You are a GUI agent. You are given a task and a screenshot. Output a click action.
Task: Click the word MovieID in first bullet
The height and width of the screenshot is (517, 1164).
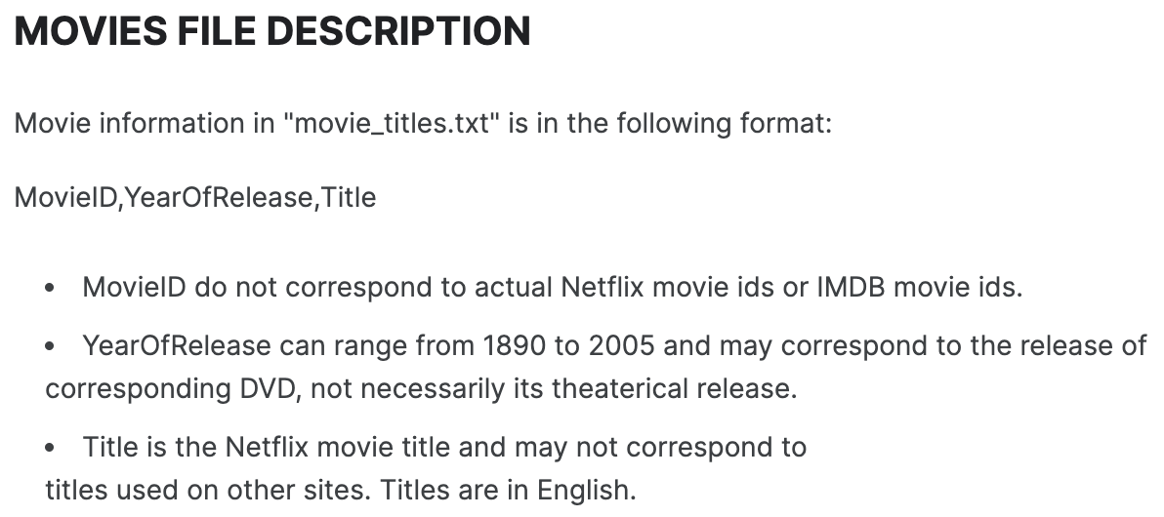tap(135, 287)
